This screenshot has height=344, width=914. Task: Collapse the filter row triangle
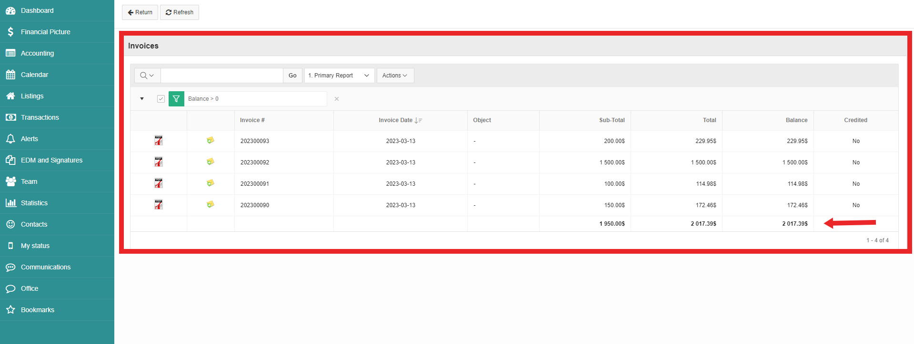coord(142,99)
